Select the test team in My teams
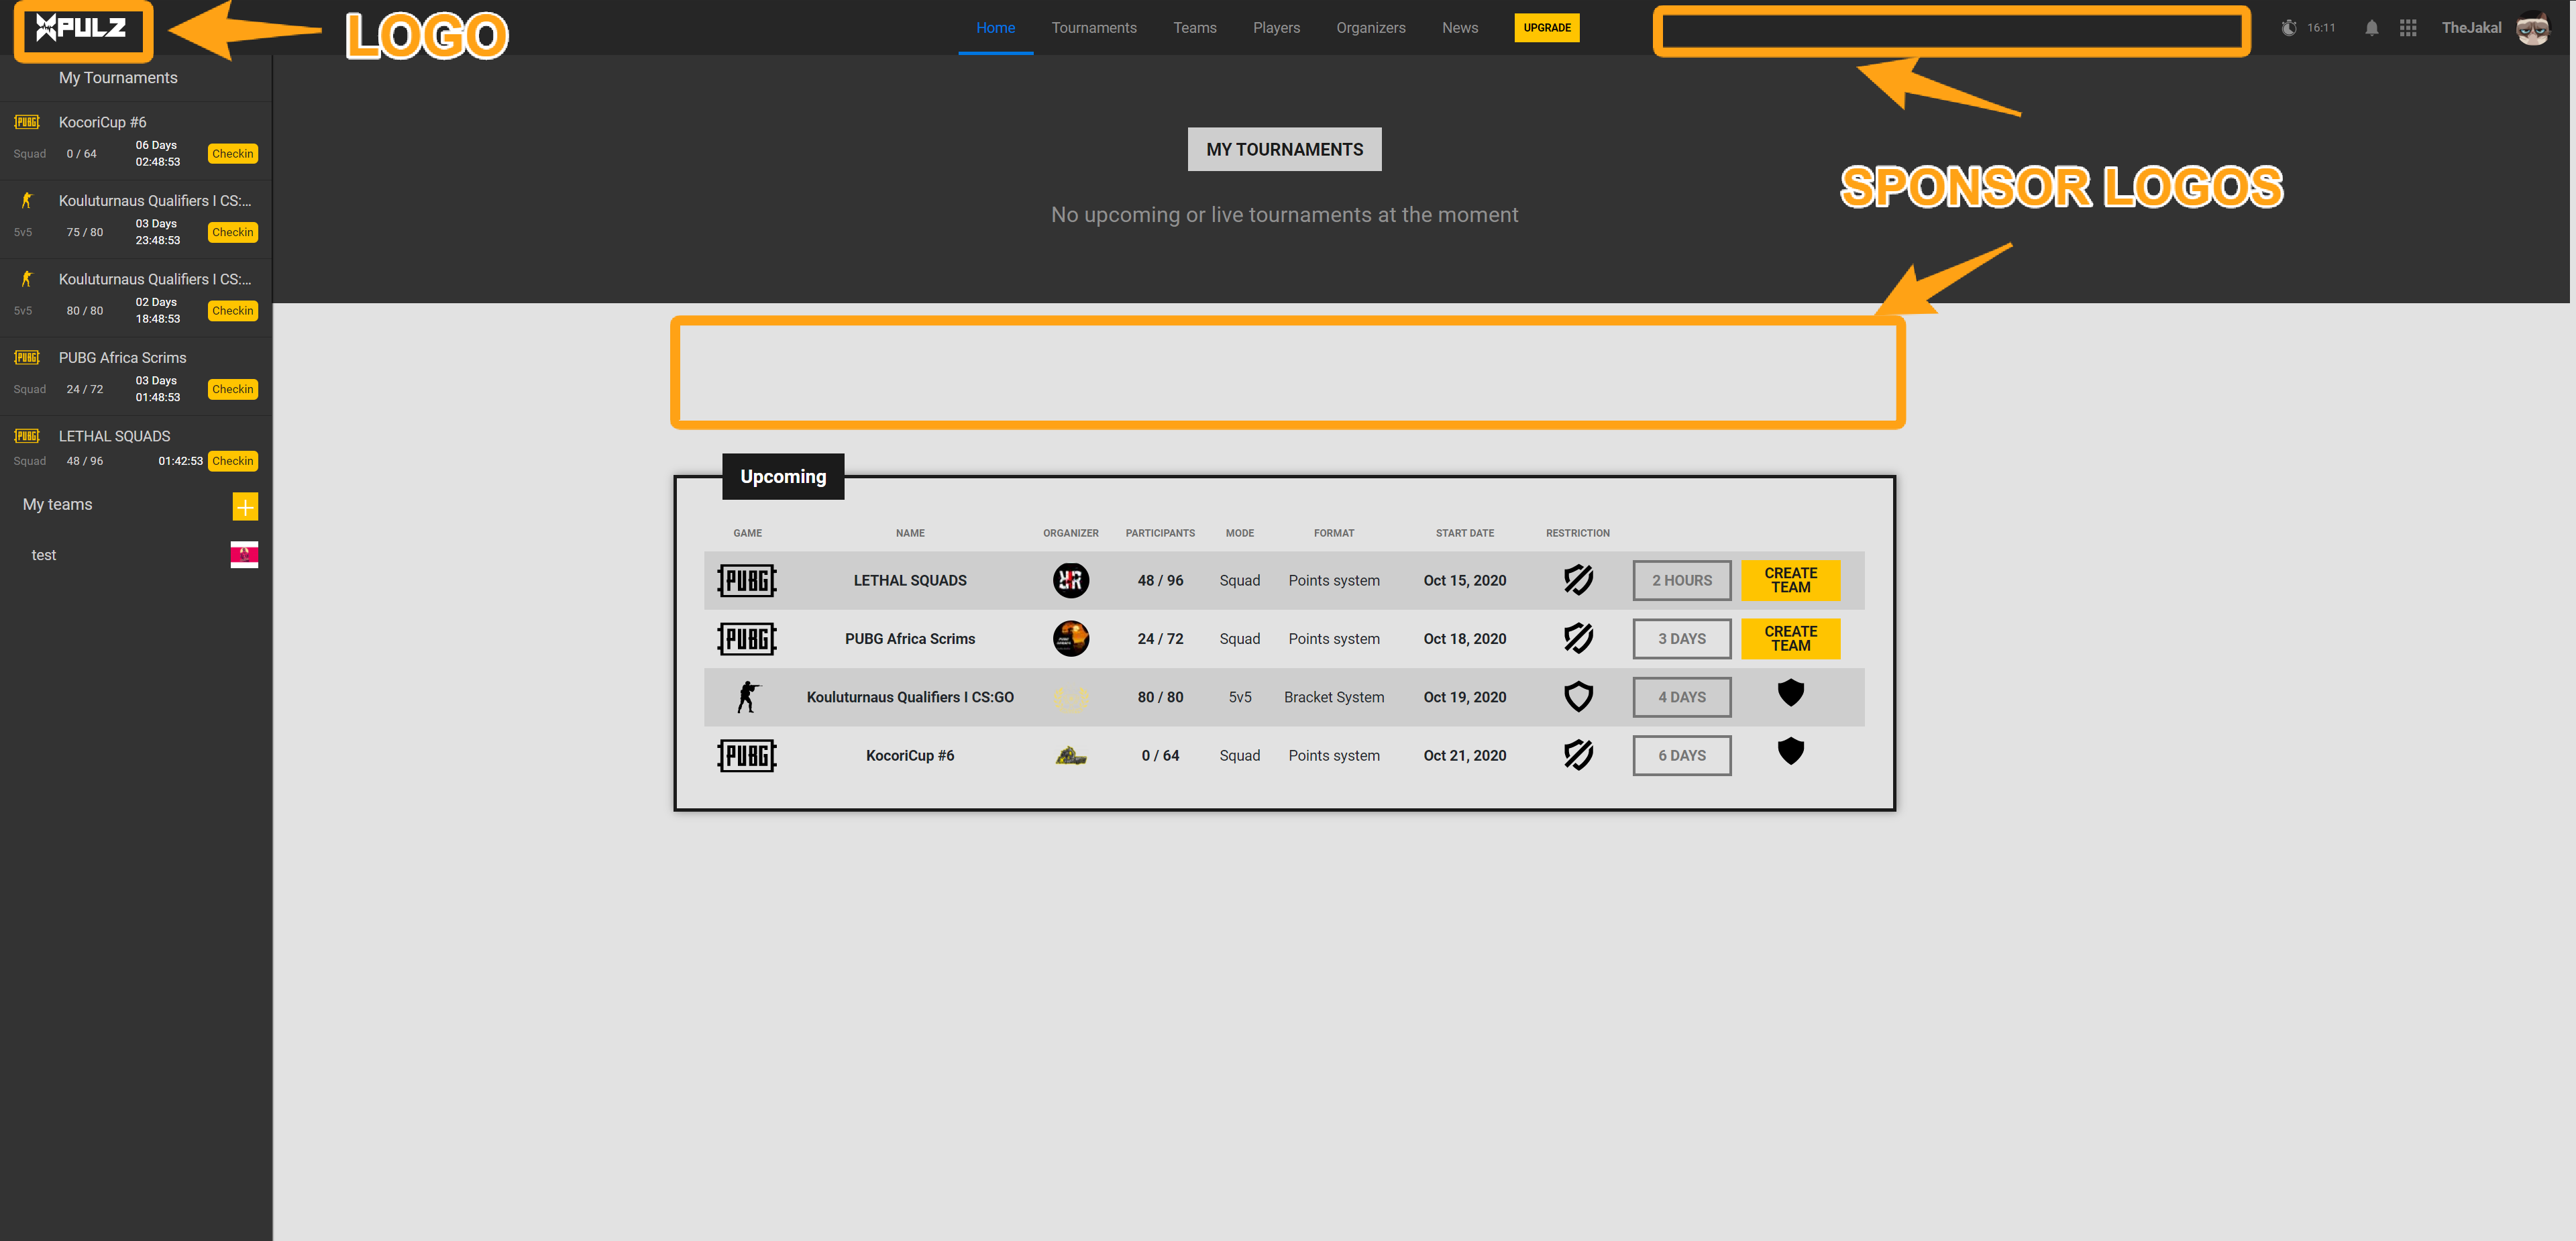Image resolution: width=2576 pixels, height=1241 pixels. click(44, 555)
